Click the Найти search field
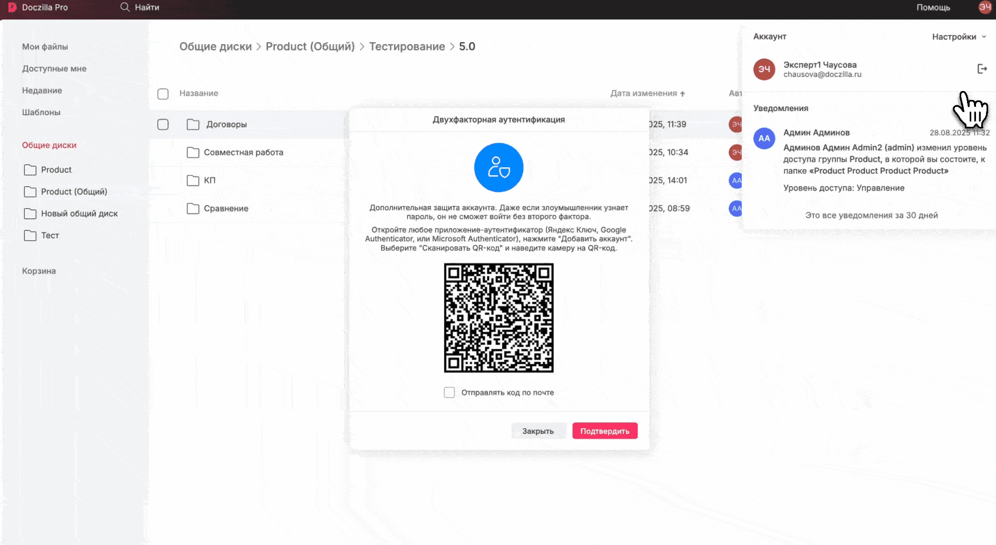 (x=147, y=7)
